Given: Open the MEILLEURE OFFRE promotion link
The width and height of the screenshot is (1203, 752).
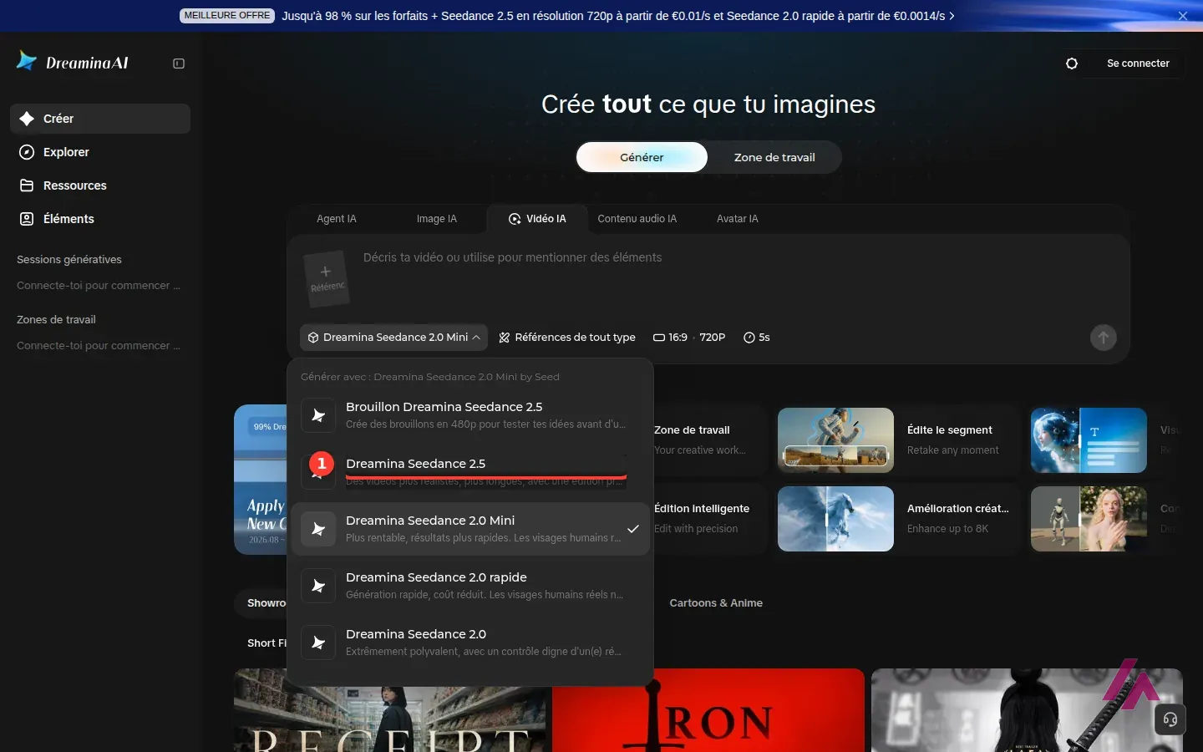Looking at the screenshot, I should coord(567,16).
